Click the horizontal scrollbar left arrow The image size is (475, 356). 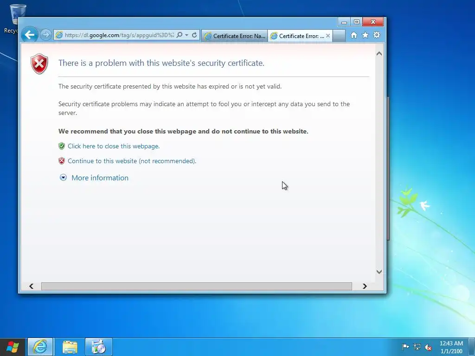coord(31,286)
